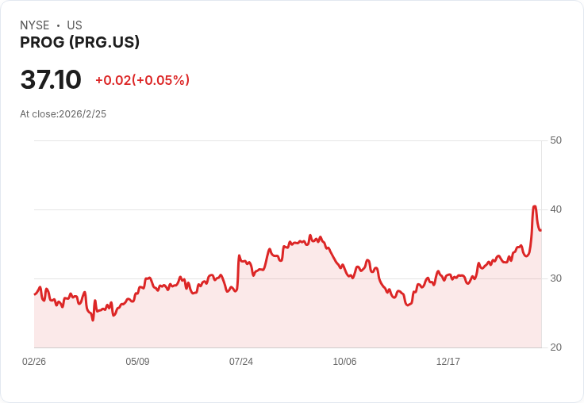The width and height of the screenshot is (584, 403).
Task: Pick the 10/06 date axis label
Action: [344, 362]
